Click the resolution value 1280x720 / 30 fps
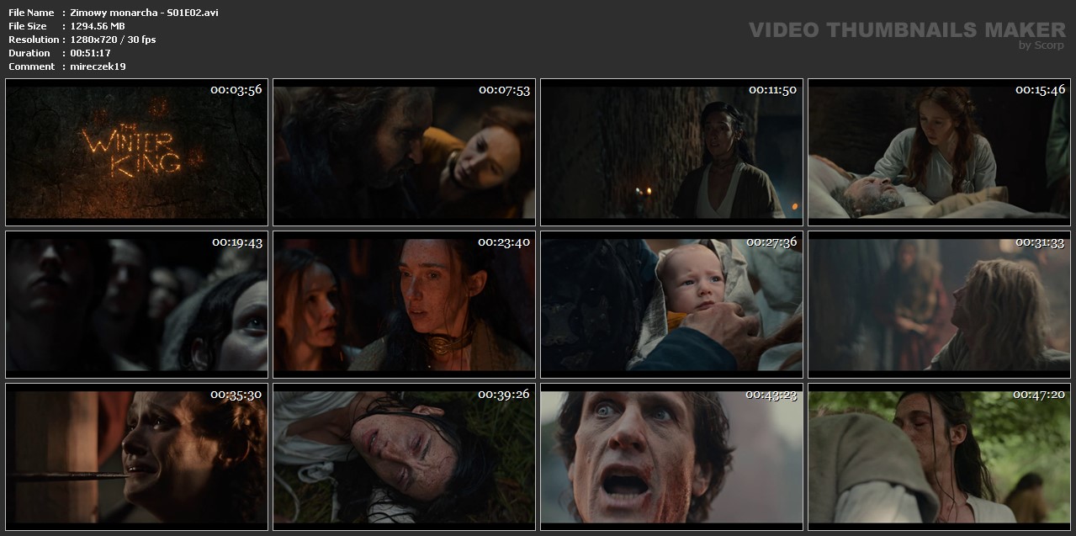This screenshot has width=1076, height=536. tap(113, 40)
